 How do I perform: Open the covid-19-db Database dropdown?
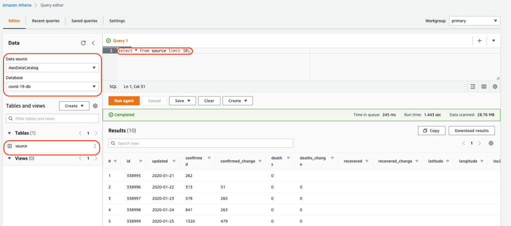tap(52, 87)
